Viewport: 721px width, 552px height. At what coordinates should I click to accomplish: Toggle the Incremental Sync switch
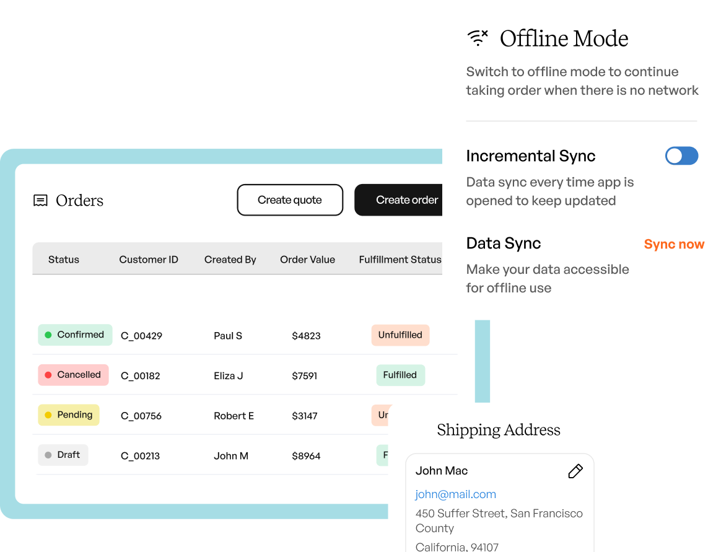pyautogui.click(x=681, y=156)
